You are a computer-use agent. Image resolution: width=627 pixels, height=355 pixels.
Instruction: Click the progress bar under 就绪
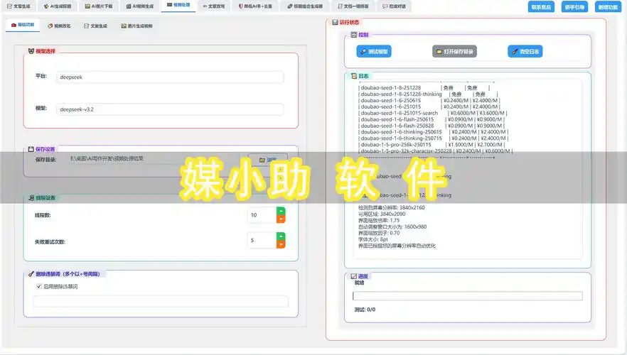pos(468,296)
